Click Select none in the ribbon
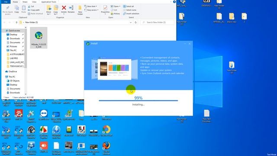The width and height of the screenshot is (277, 156). point(130,10)
